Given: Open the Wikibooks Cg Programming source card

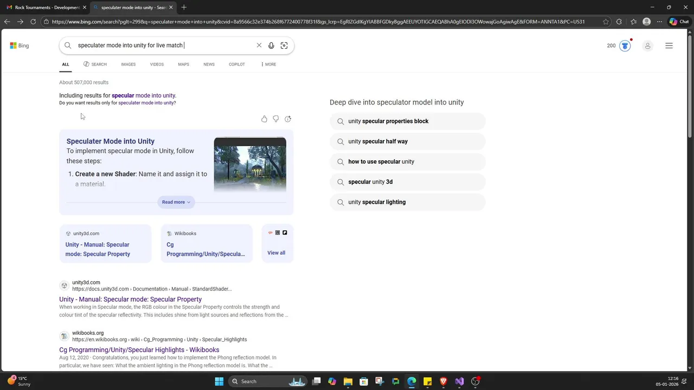Looking at the screenshot, I should [207, 244].
